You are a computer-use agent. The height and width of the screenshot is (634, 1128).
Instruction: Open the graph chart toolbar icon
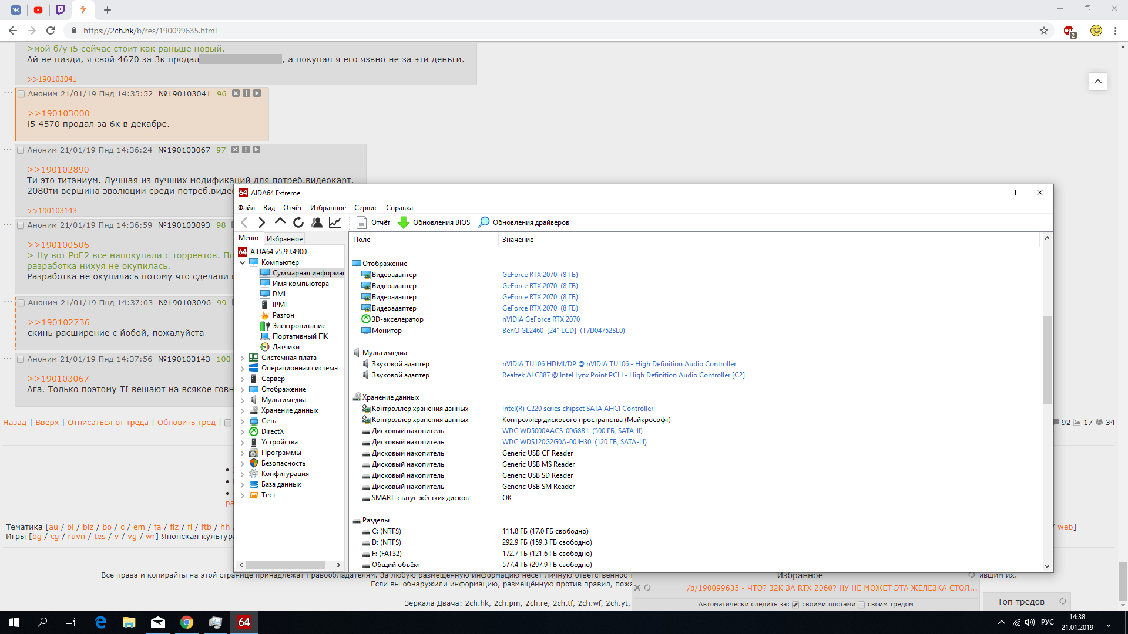(335, 222)
